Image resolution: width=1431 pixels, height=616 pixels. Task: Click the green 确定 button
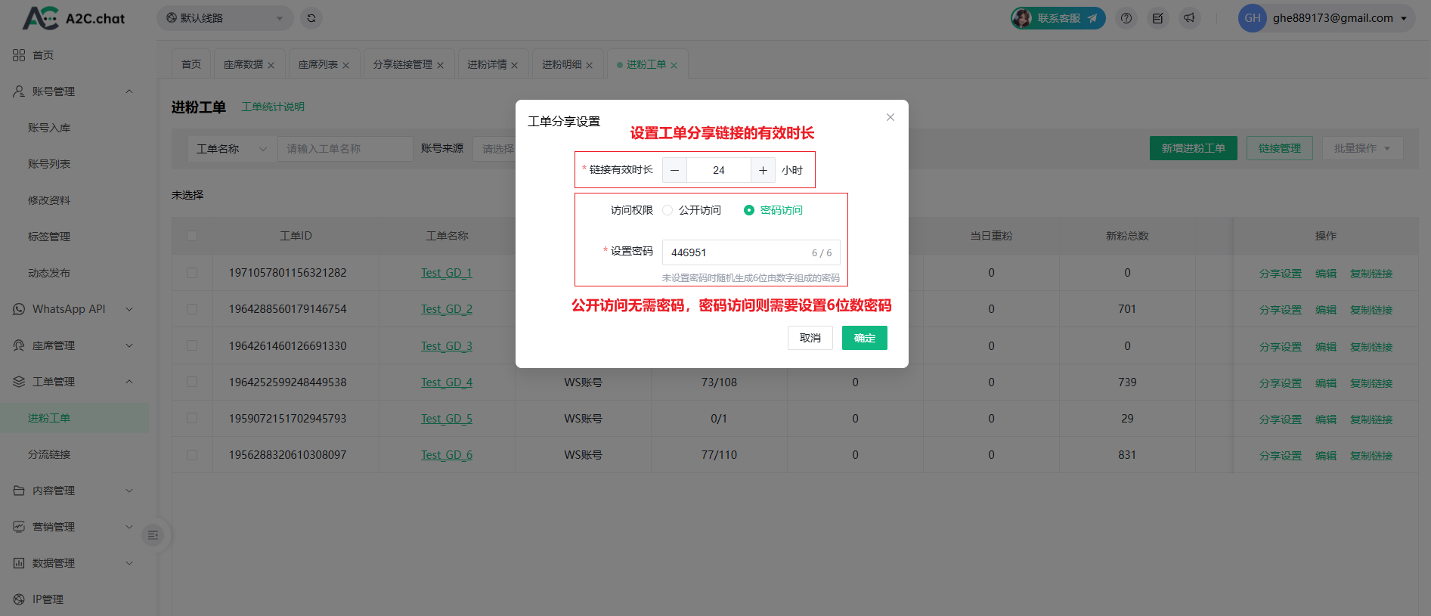click(x=864, y=338)
